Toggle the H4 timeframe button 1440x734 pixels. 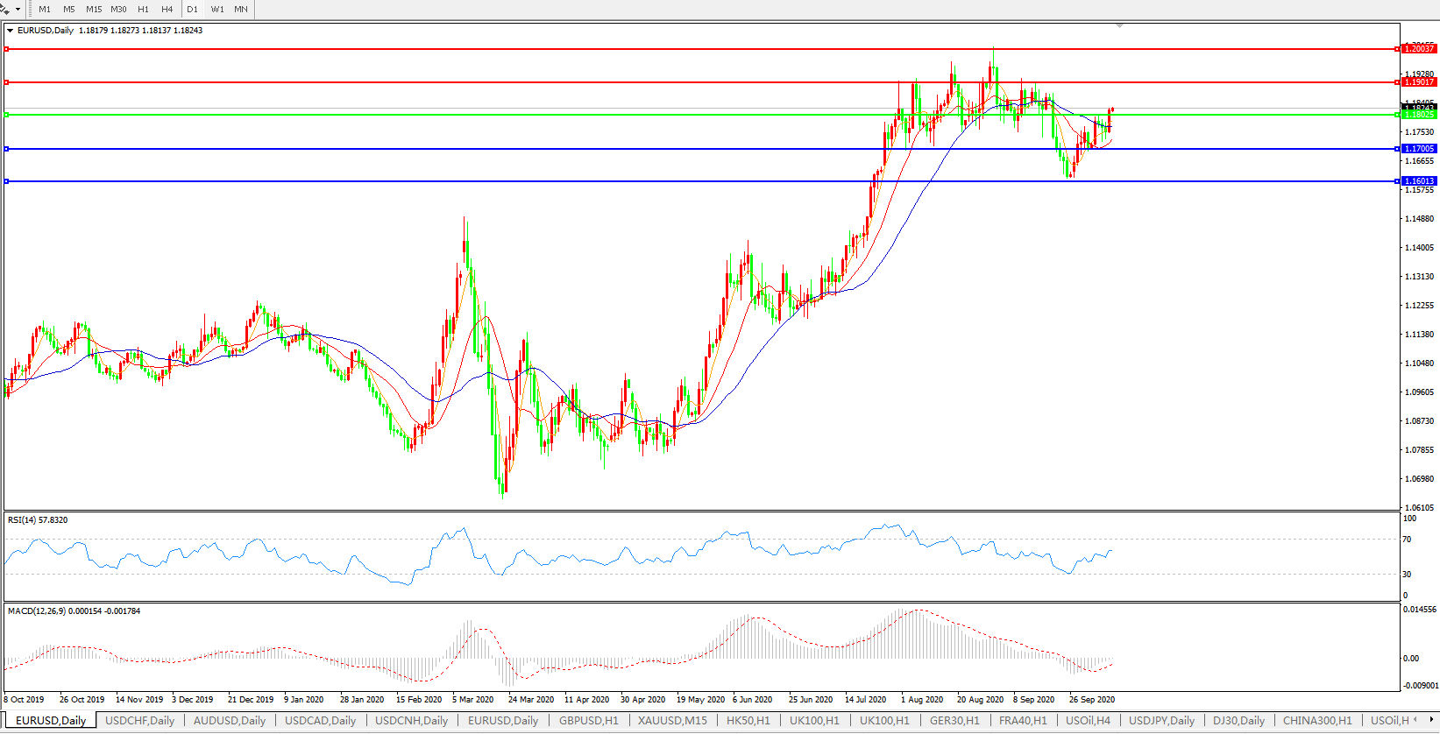167,10
